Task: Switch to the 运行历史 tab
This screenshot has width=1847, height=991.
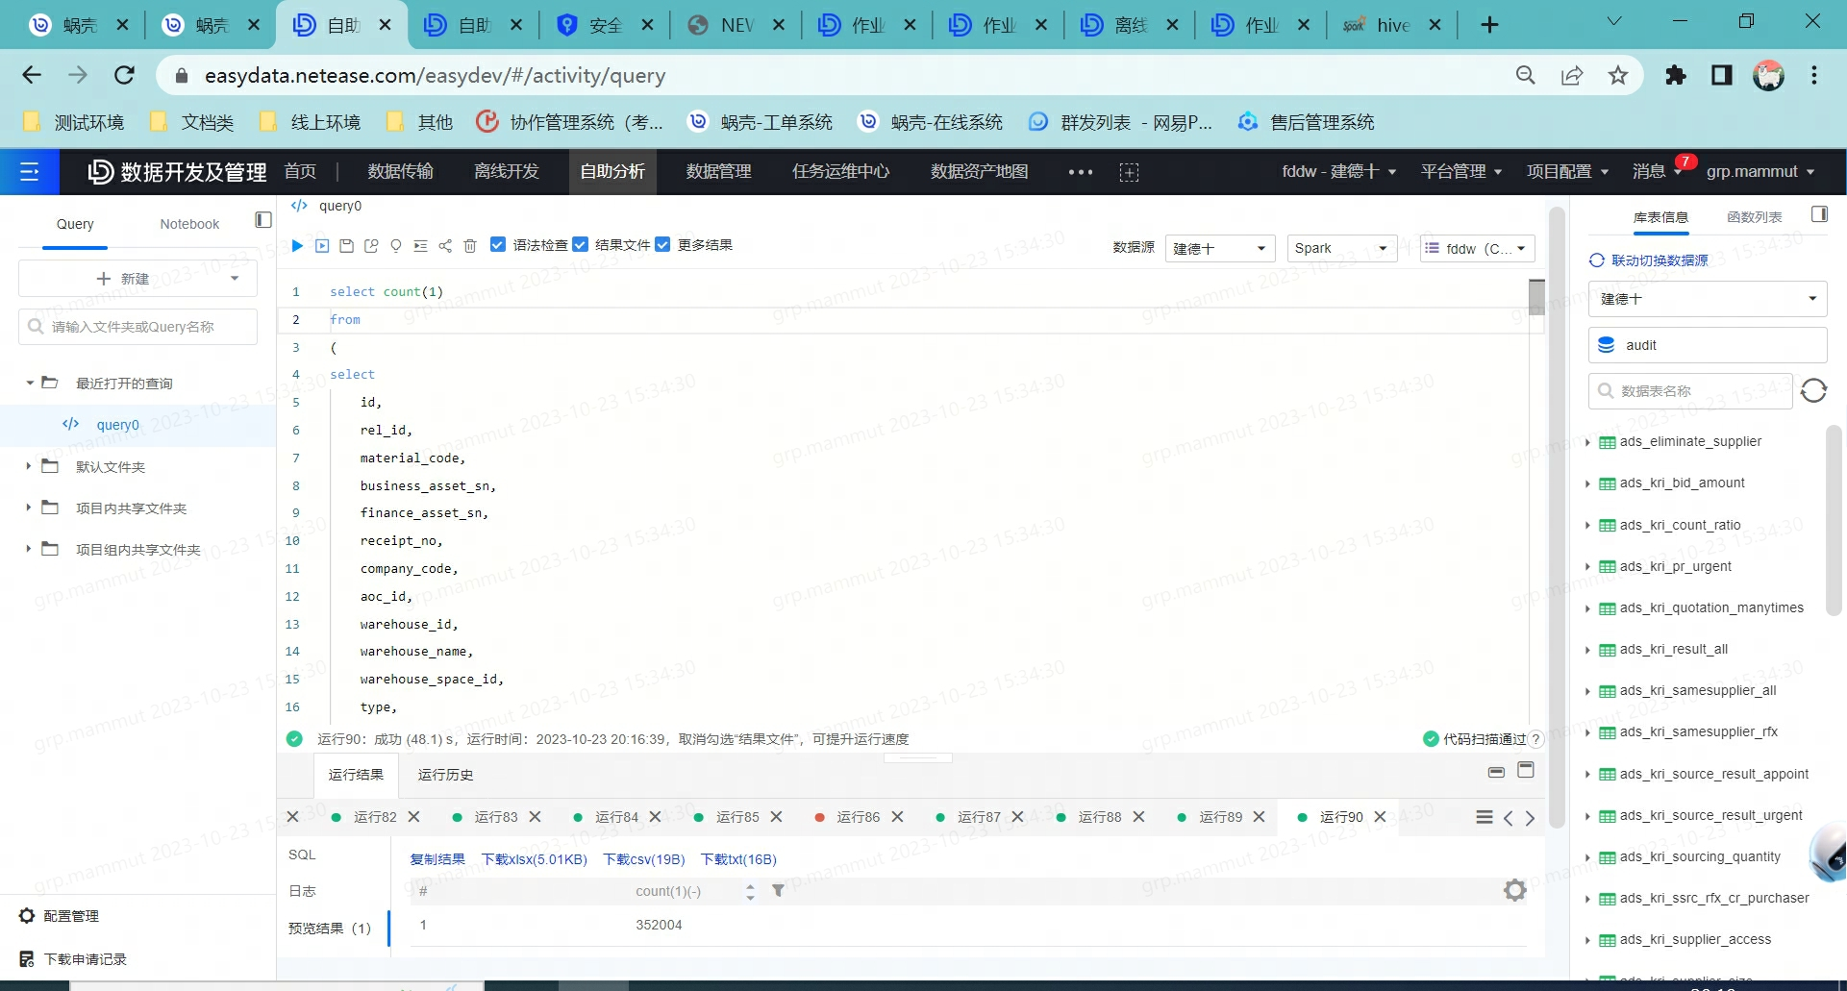Action: [444, 774]
